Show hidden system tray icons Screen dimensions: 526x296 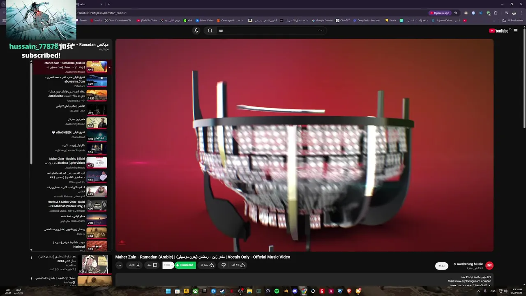click(x=478, y=291)
